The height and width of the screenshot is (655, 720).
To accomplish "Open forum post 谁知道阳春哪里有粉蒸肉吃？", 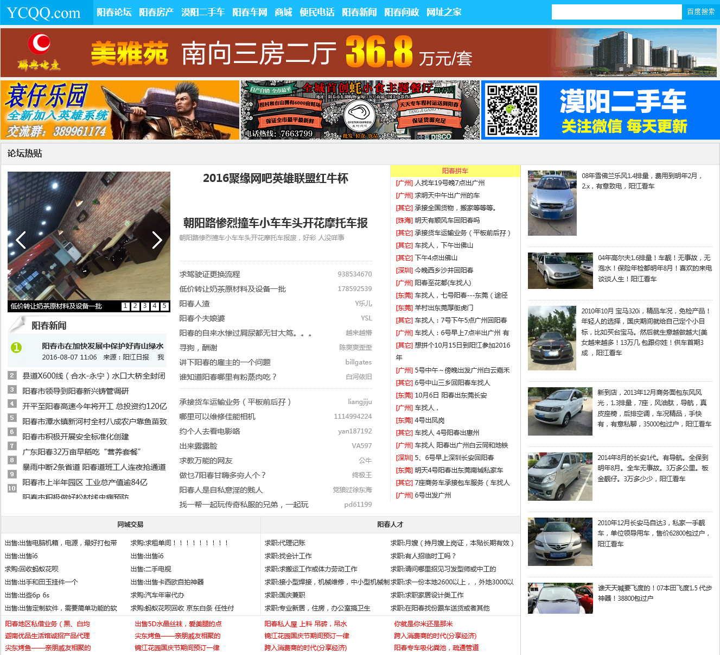I will (228, 377).
